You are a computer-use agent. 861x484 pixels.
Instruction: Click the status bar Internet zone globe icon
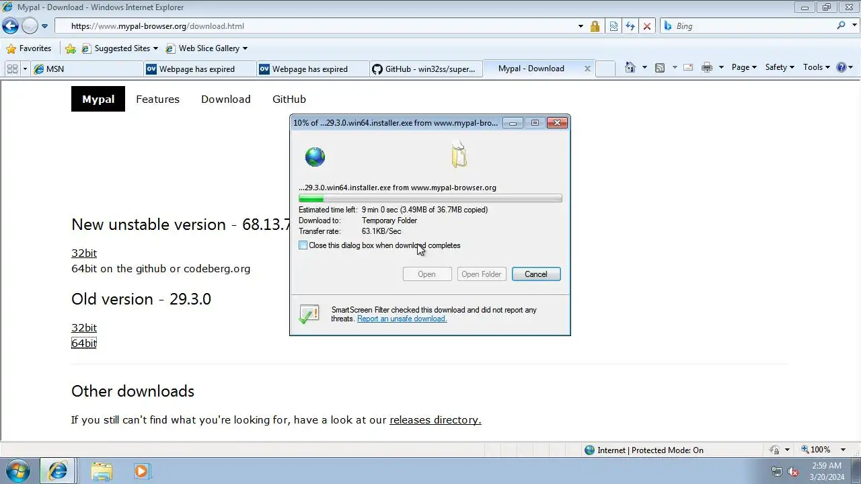pyautogui.click(x=590, y=450)
